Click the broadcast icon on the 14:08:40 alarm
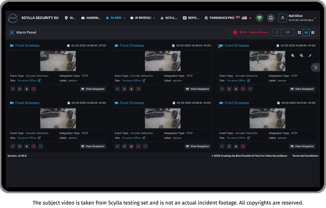 pos(250,89)
